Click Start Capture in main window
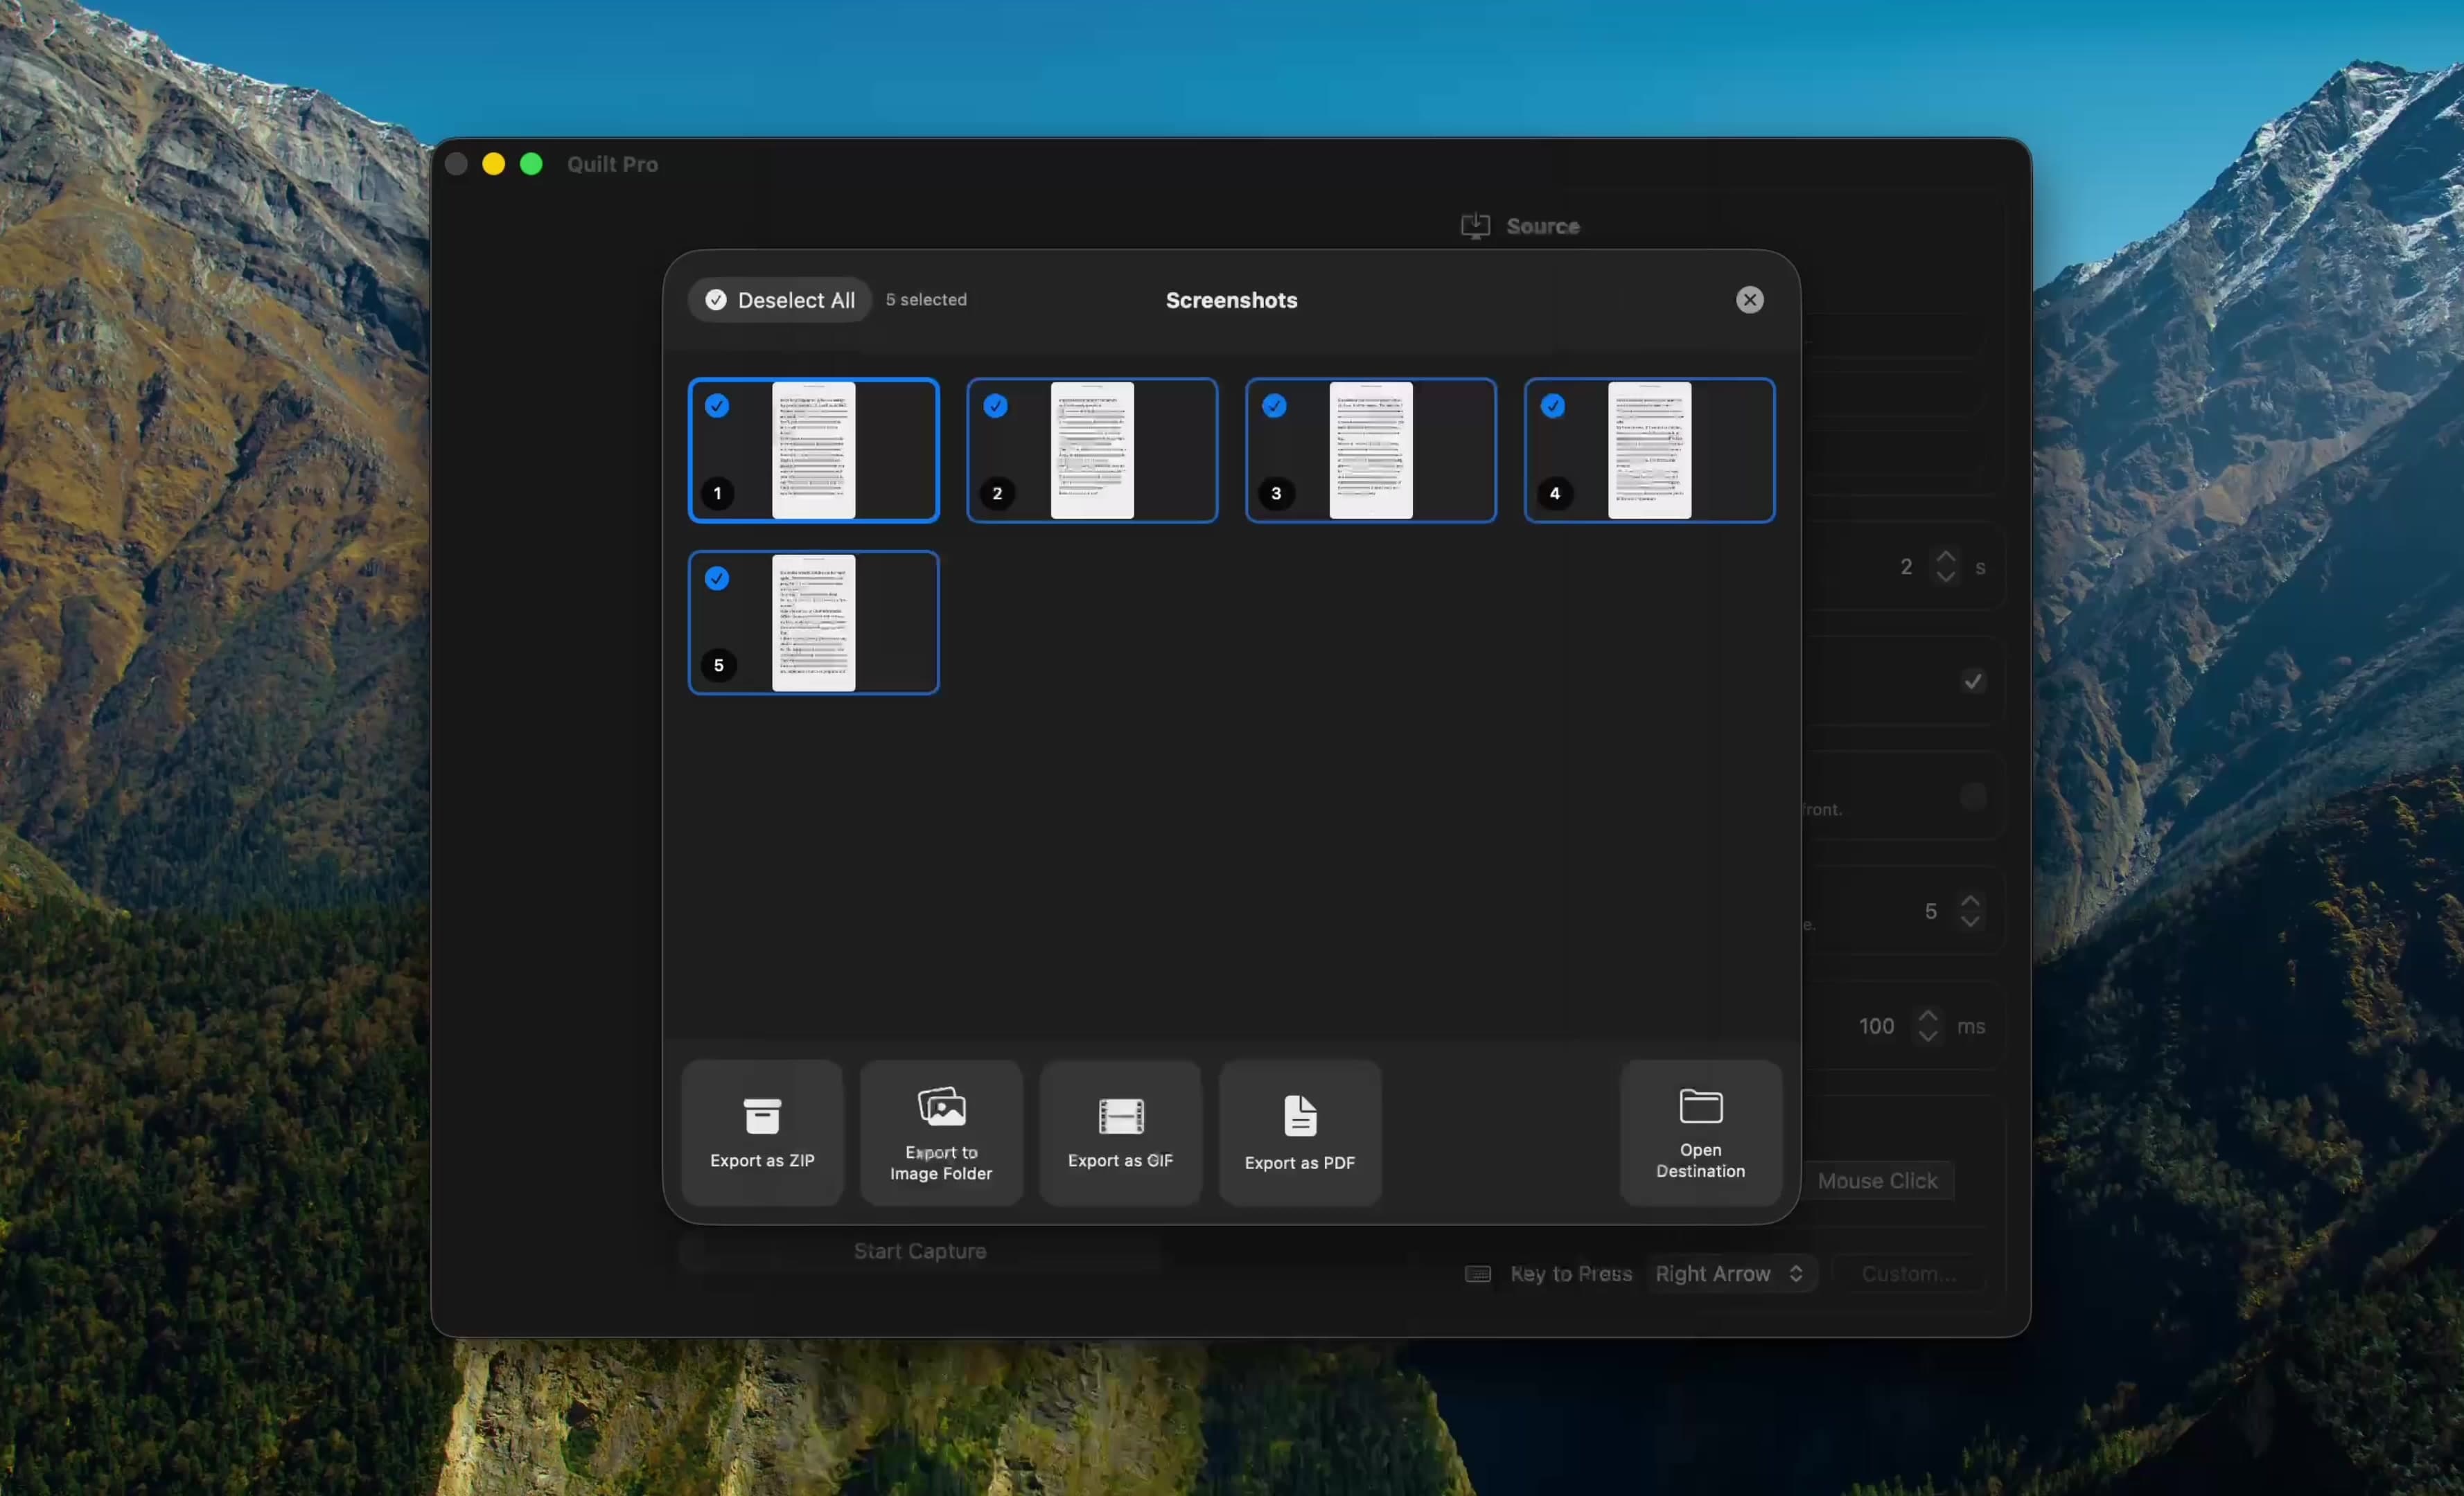Viewport: 2464px width, 1496px height. (x=920, y=1251)
